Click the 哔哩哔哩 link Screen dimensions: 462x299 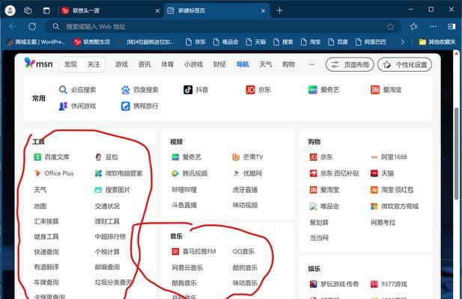184,190
